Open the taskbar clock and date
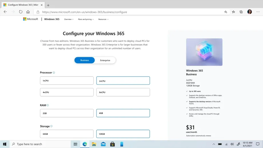Image resolution: width=263 pixels, height=148 pixels. [x=247, y=144]
